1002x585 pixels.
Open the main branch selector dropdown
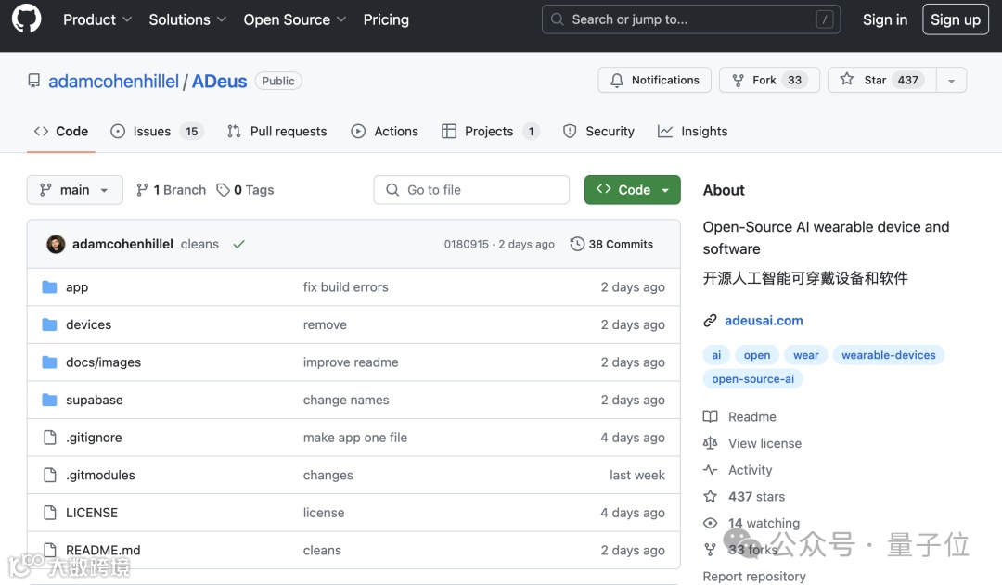(x=75, y=190)
